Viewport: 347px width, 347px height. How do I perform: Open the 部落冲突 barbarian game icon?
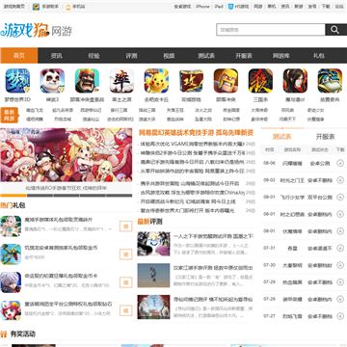pyautogui.click(x=226, y=81)
